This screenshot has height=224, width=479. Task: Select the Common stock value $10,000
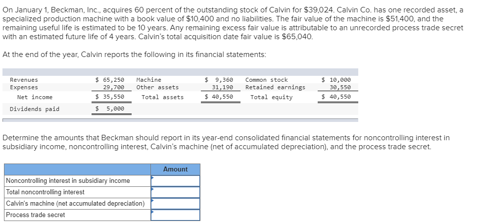tap(336, 80)
